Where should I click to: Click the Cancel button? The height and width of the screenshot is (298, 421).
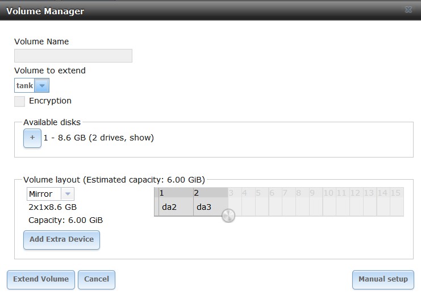pyautogui.click(x=97, y=279)
